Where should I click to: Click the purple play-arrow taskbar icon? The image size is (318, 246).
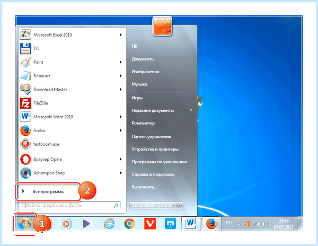pyautogui.click(x=87, y=224)
